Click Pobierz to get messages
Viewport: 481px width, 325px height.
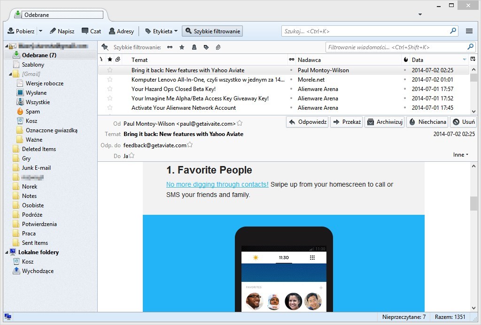coord(21,31)
